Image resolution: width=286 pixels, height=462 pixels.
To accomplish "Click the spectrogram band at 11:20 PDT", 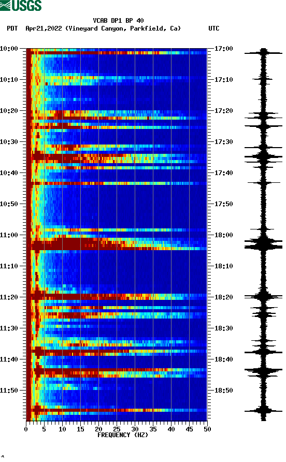I will (117, 297).
